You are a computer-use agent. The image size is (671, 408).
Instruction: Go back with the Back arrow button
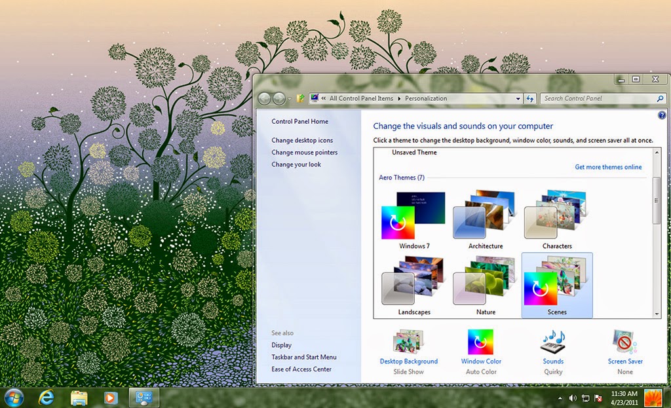265,99
